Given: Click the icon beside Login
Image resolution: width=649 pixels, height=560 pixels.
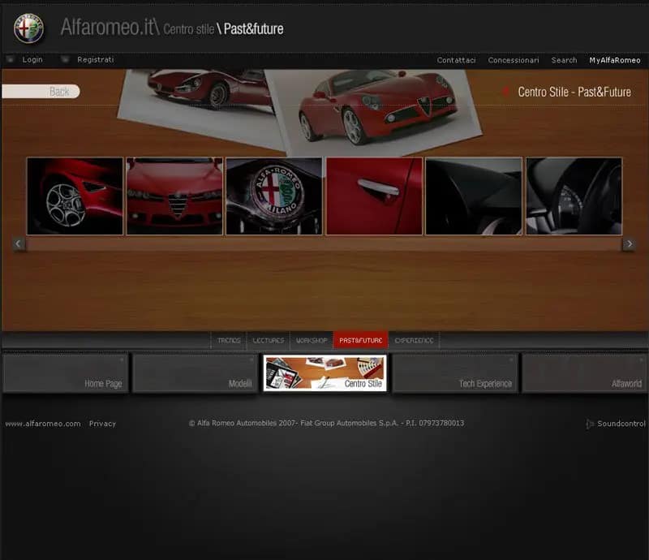Looking at the screenshot, I should coord(11,59).
